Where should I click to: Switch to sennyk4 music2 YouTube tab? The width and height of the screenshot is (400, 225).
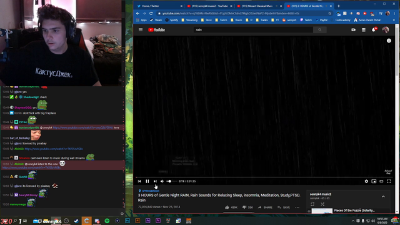[209, 6]
